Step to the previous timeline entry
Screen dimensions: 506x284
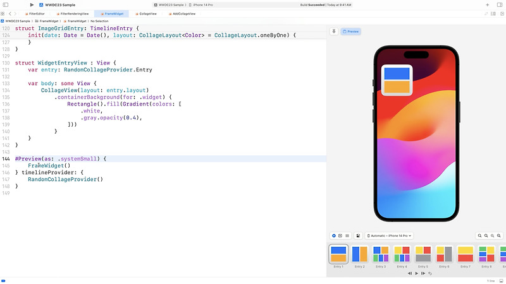(409, 273)
